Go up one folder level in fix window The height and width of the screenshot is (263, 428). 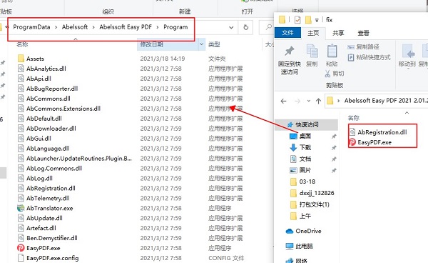tap(318, 101)
